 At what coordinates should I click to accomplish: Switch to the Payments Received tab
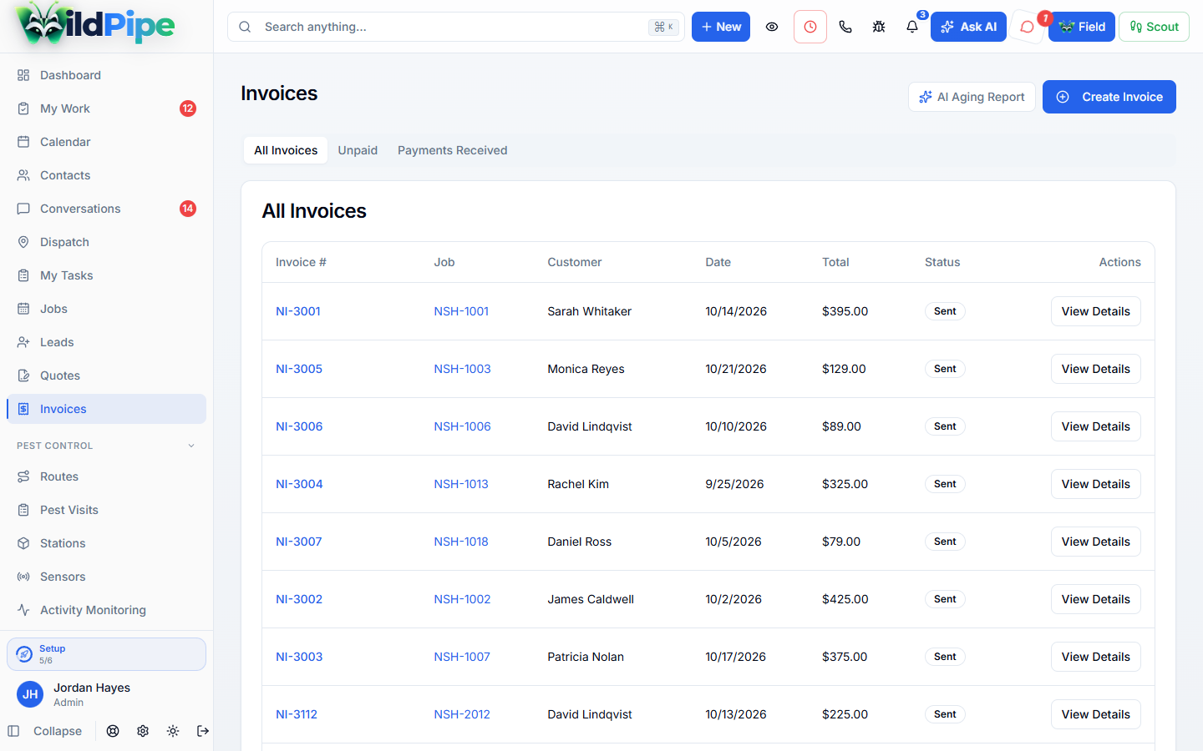pyautogui.click(x=453, y=150)
